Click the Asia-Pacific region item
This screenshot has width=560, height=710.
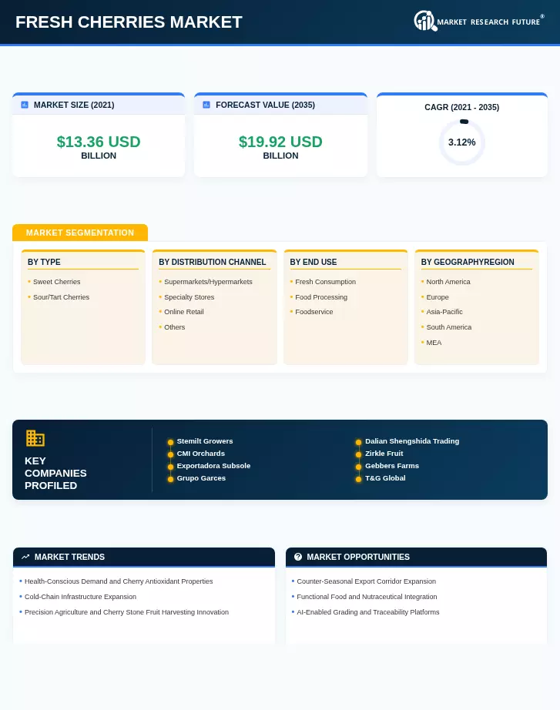(444, 312)
